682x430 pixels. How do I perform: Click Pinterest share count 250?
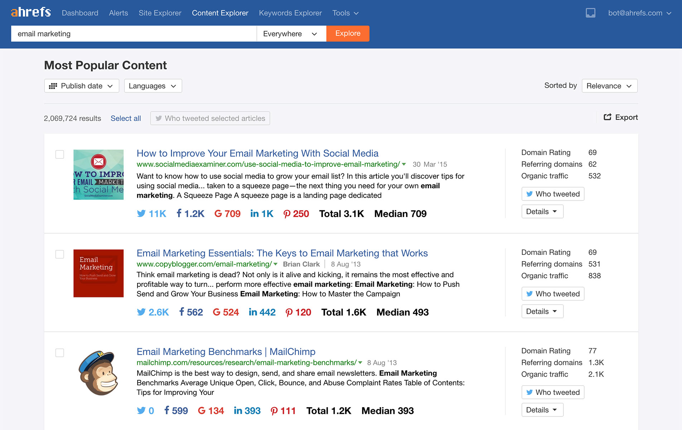point(296,214)
